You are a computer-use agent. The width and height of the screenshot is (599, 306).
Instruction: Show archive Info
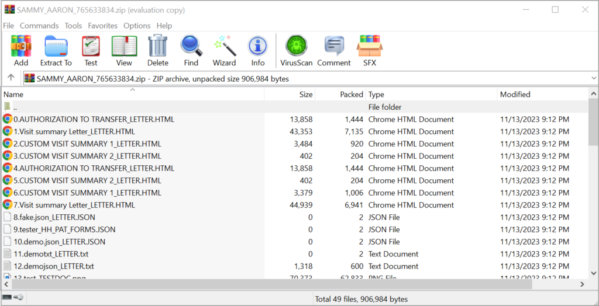(x=257, y=50)
